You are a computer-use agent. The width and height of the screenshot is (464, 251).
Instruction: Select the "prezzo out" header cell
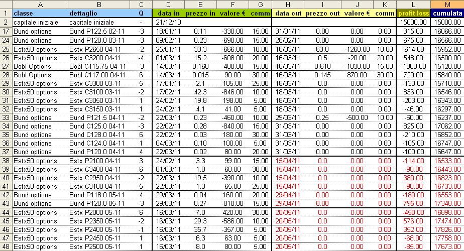(x=322, y=13)
